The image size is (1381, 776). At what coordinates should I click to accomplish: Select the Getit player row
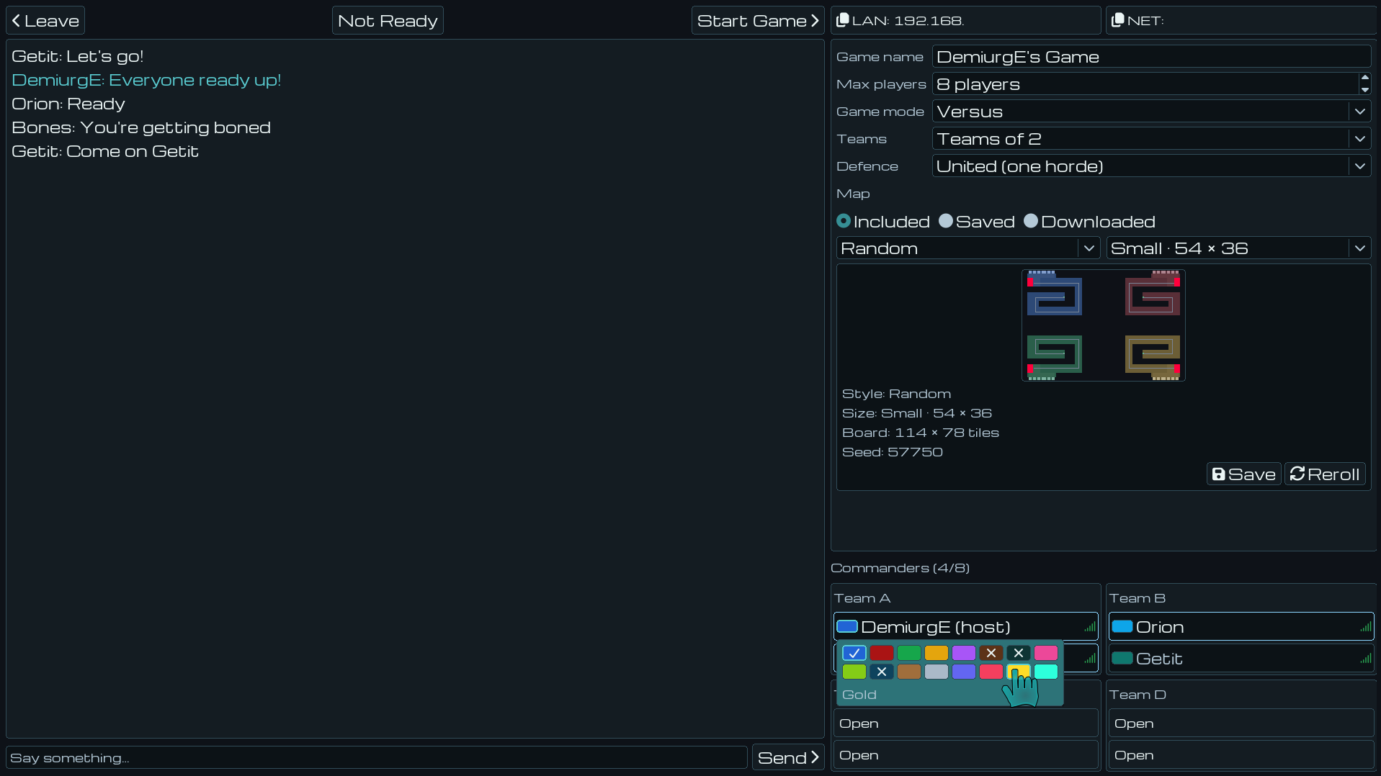tap(1241, 658)
